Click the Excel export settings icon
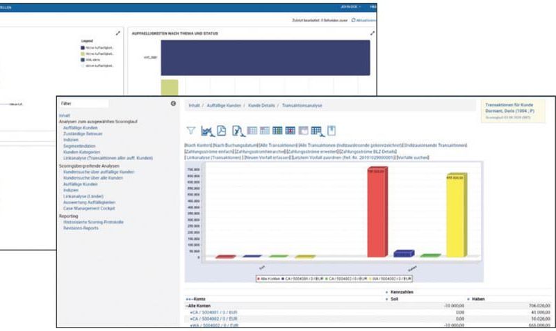Image resolution: width=556 pixels, height=331 pixels. pos(238,131)
